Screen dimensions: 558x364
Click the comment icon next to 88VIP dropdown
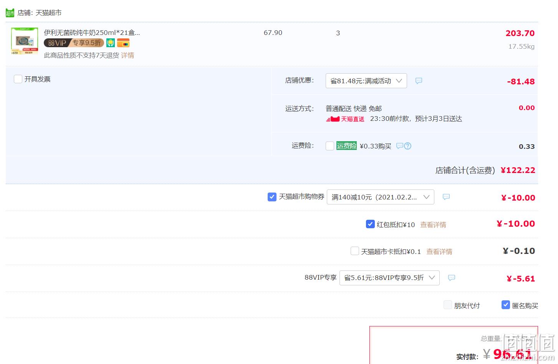coord(452,278)
